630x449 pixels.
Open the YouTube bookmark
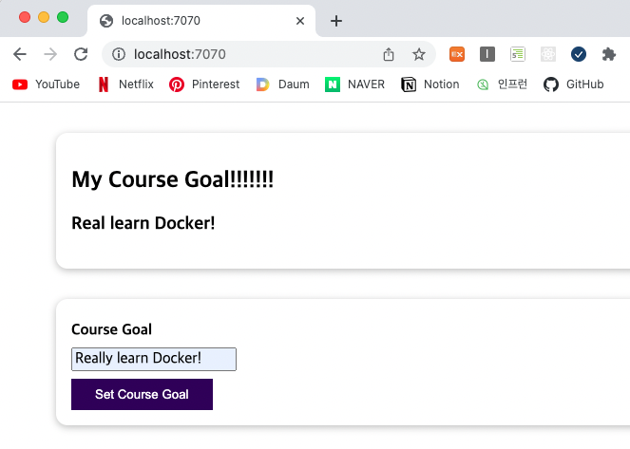pyautogui.click(x=46, y=84)
